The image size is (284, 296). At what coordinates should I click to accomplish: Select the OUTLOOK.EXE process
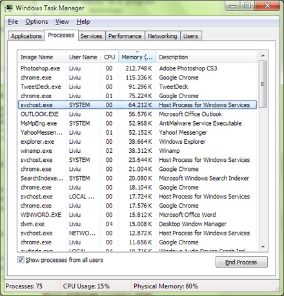[x=137, y=114]
